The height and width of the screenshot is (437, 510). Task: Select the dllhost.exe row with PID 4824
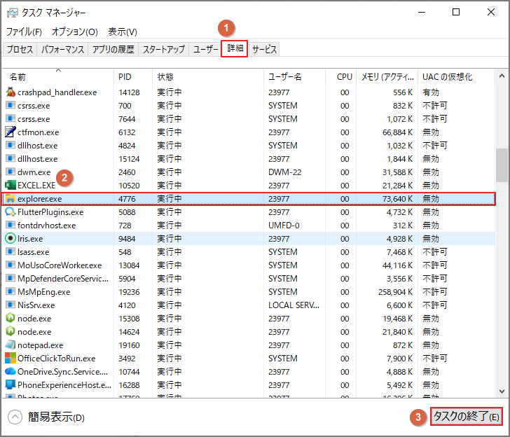point(249,146)
